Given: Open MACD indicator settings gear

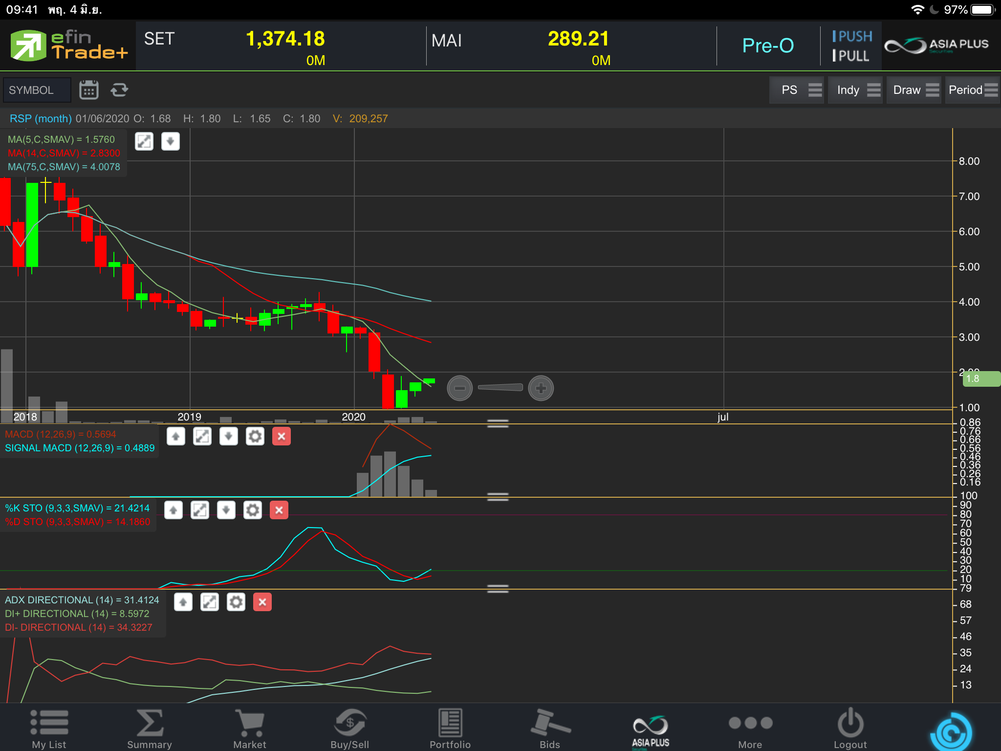Looking at the screenshot, I should click(255, 436).
